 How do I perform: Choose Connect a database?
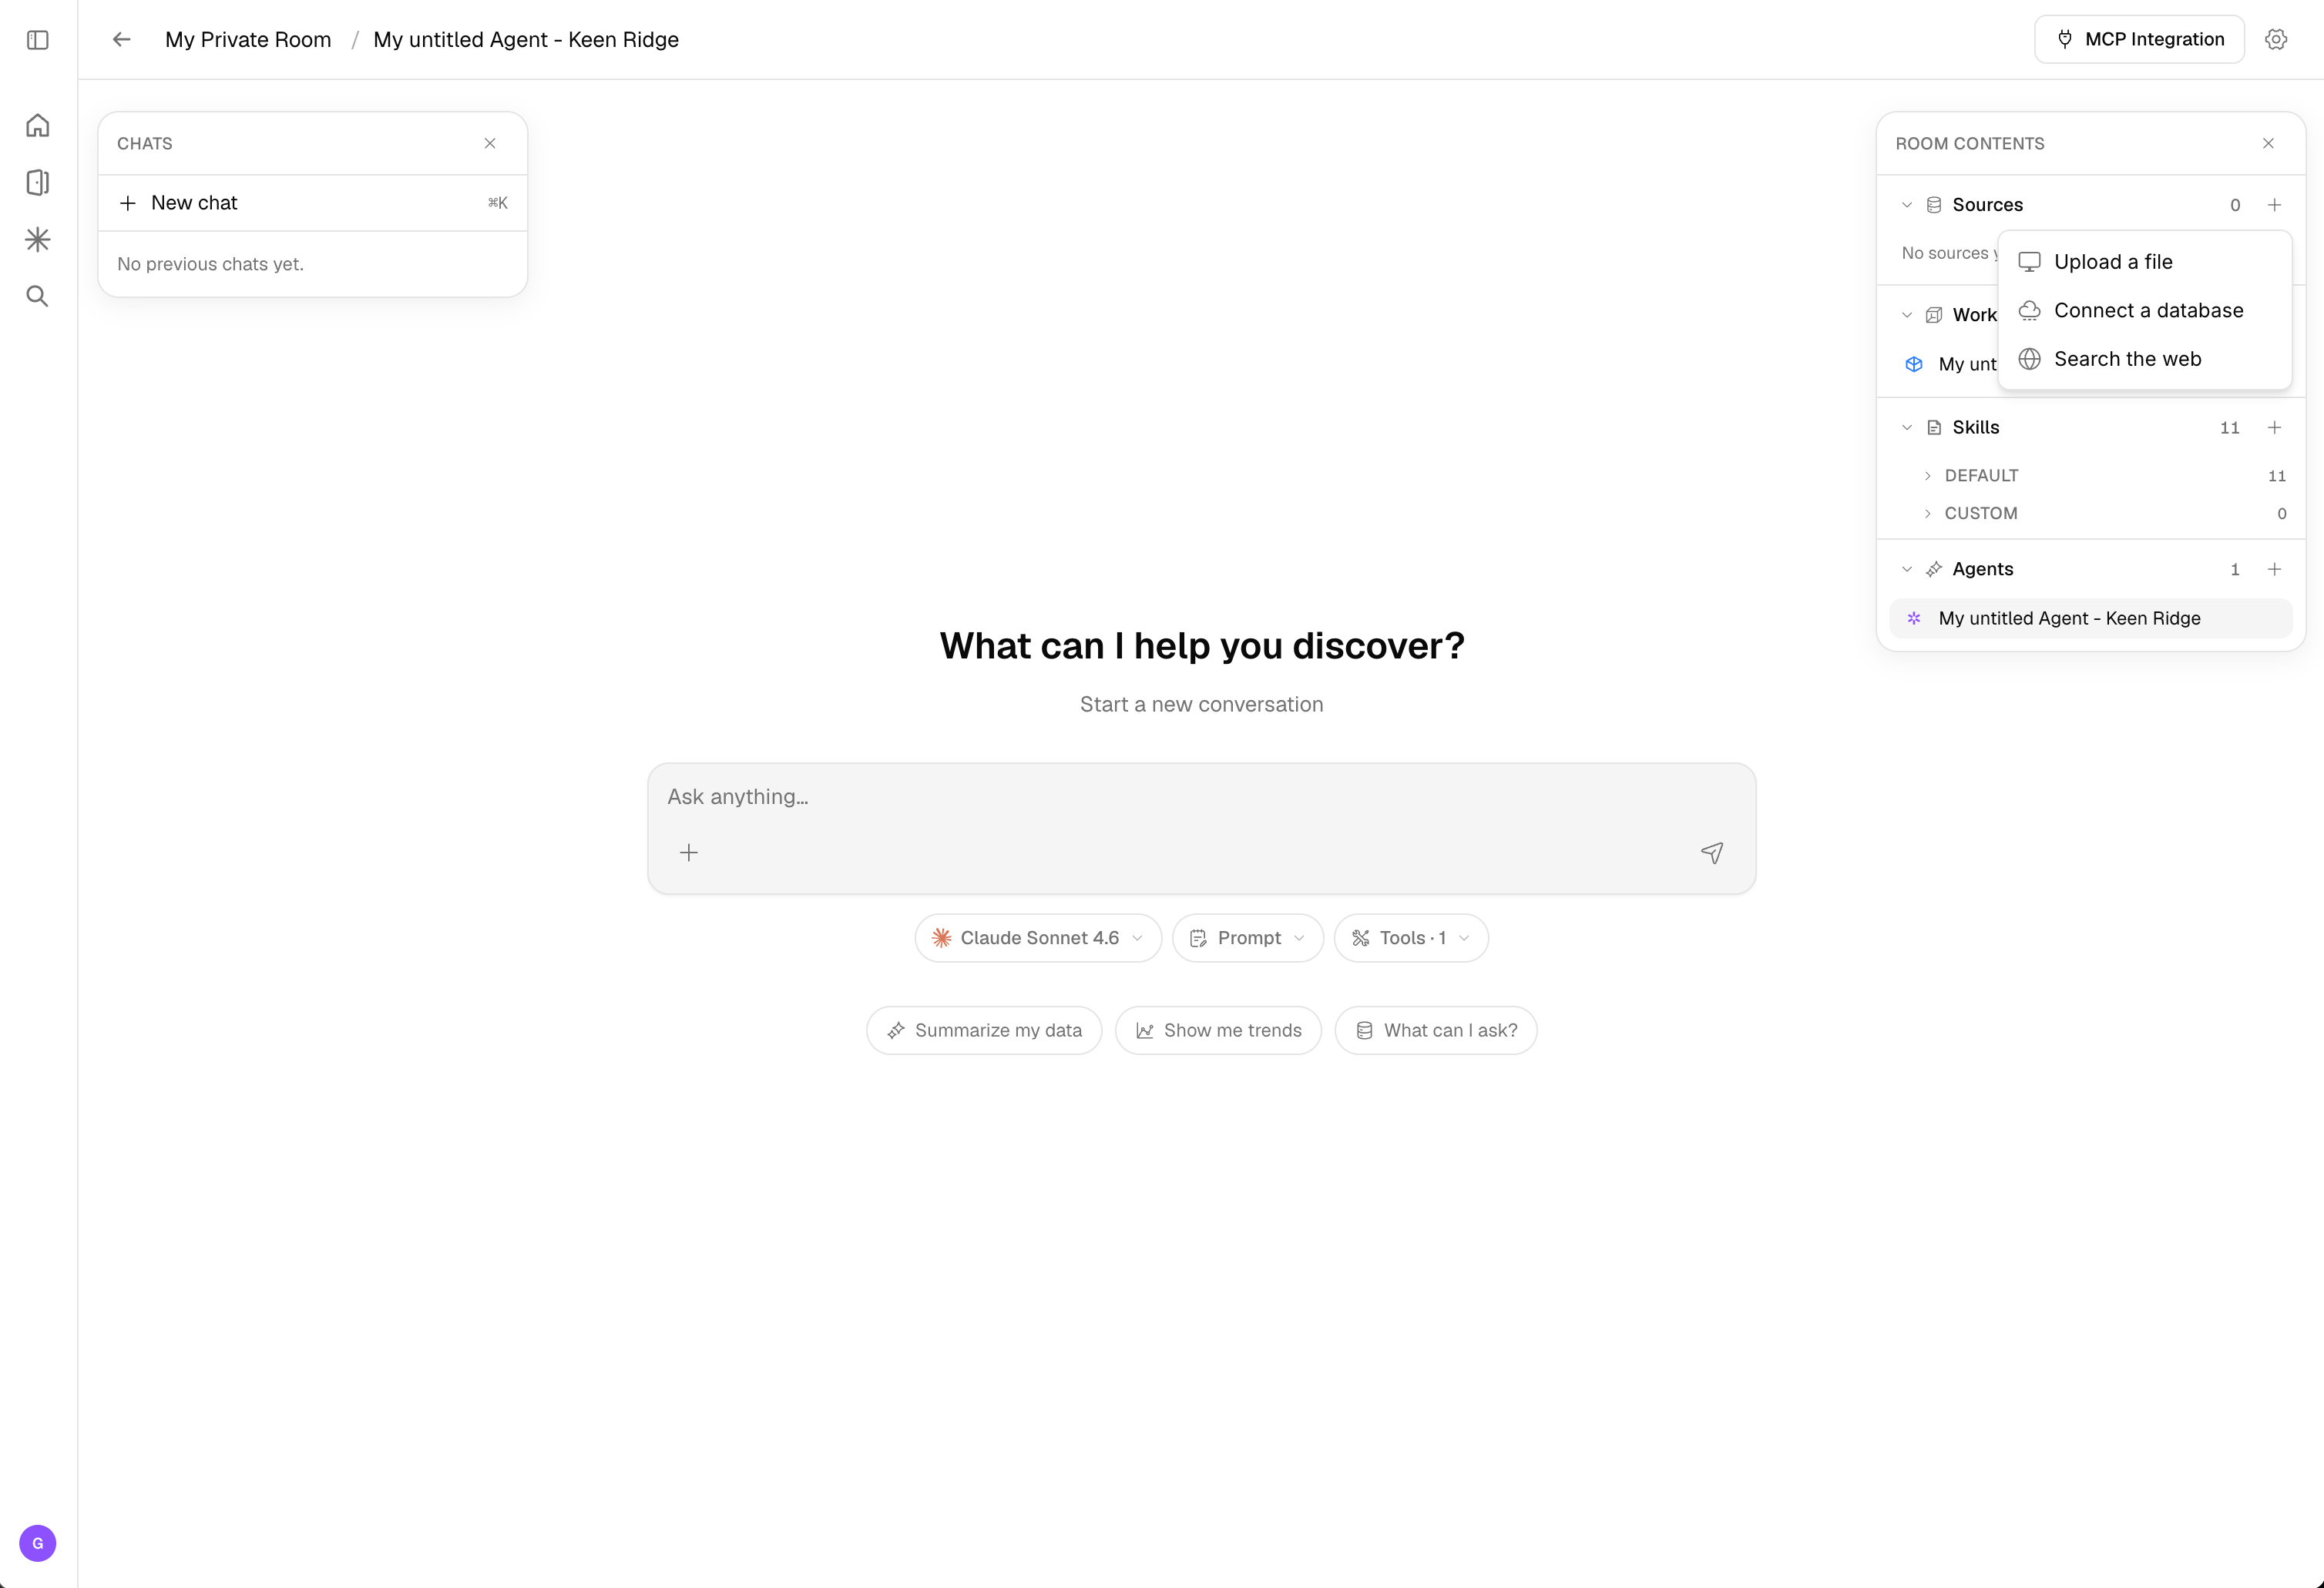[2145, 311]
